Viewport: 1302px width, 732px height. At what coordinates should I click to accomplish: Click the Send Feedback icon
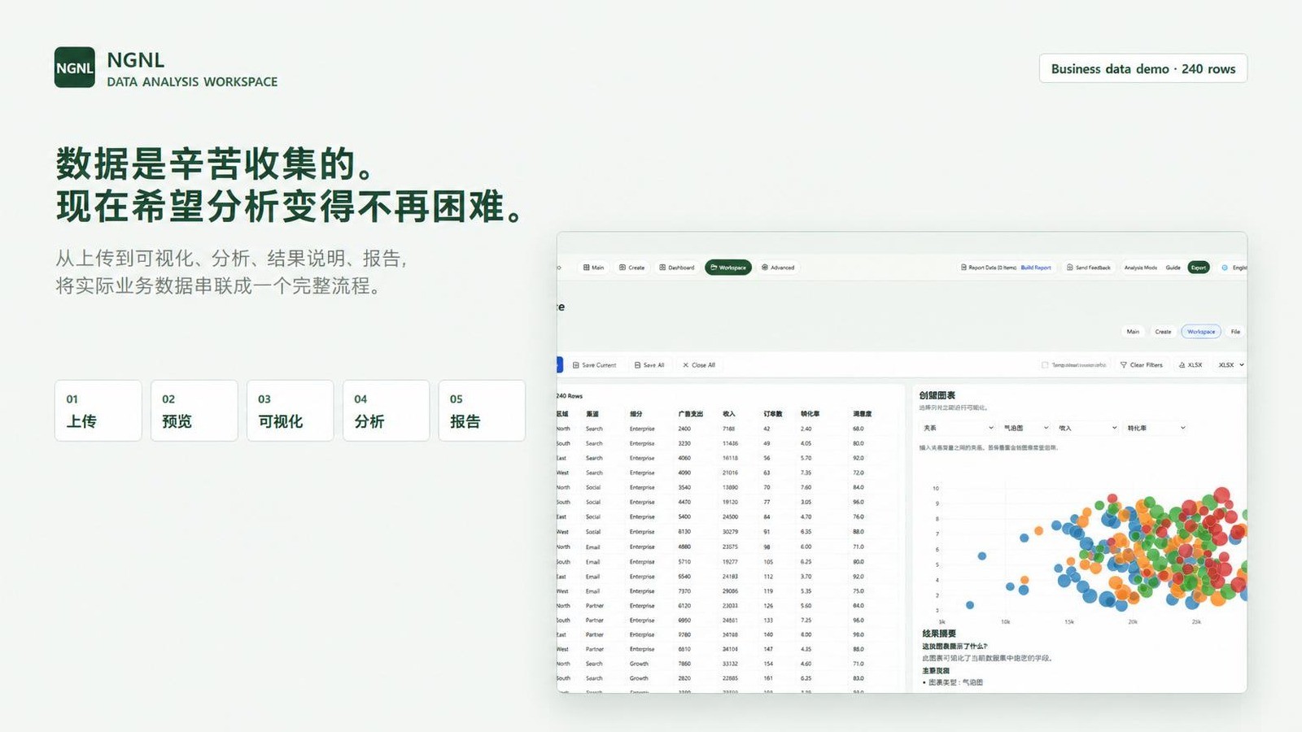pos(1070,268)
